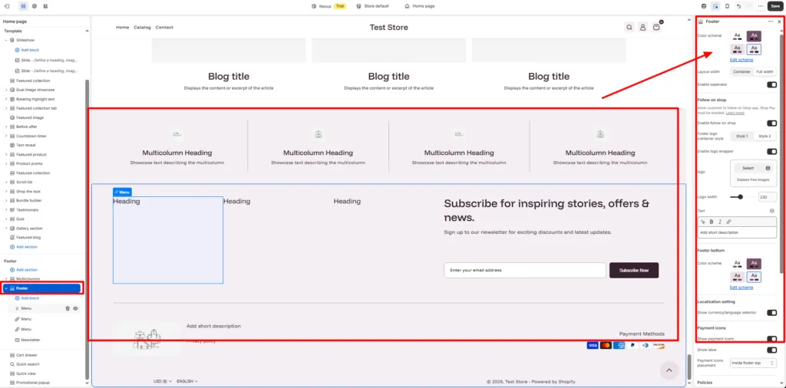This screenshot has height=388, width=786.
Task: Switch to mobile preview icon
Action: click(x=728, y=6)
